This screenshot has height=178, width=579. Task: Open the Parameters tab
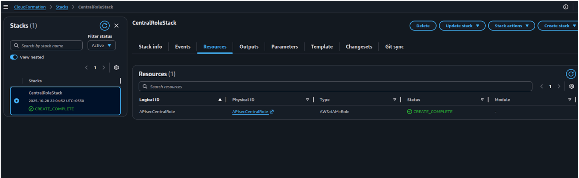(x=284, y=47)
